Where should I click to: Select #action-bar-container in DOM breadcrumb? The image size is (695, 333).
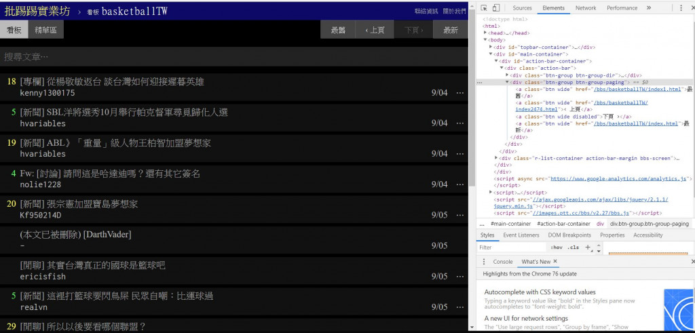(563, 224)
